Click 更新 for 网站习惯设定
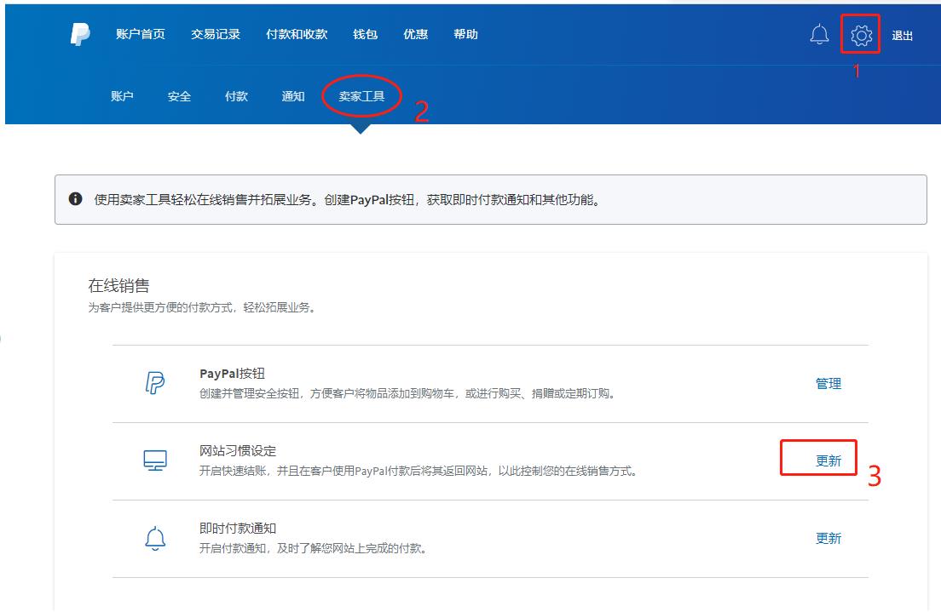 (828, 460)
